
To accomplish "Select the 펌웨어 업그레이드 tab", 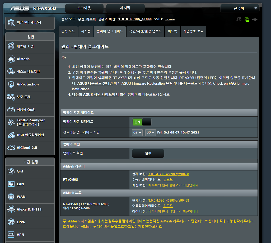I will coord(110,31).
